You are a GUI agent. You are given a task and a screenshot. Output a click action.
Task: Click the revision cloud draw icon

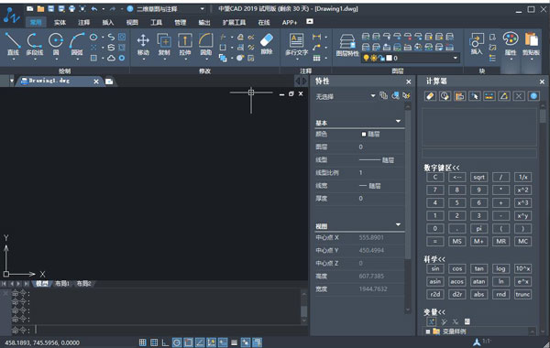pyautogui.click(x=111, y=58)
